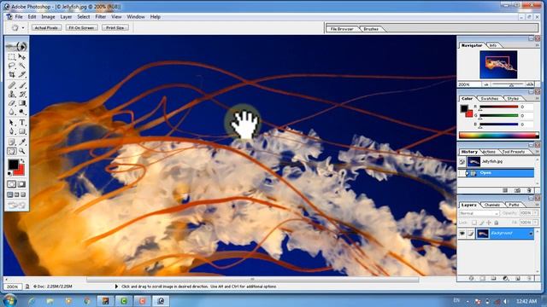Toggle lock position checkbox

[x=489, y=223]
